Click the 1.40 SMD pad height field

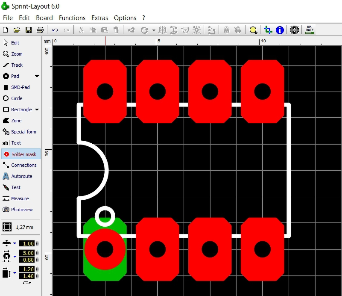(26, 276)
